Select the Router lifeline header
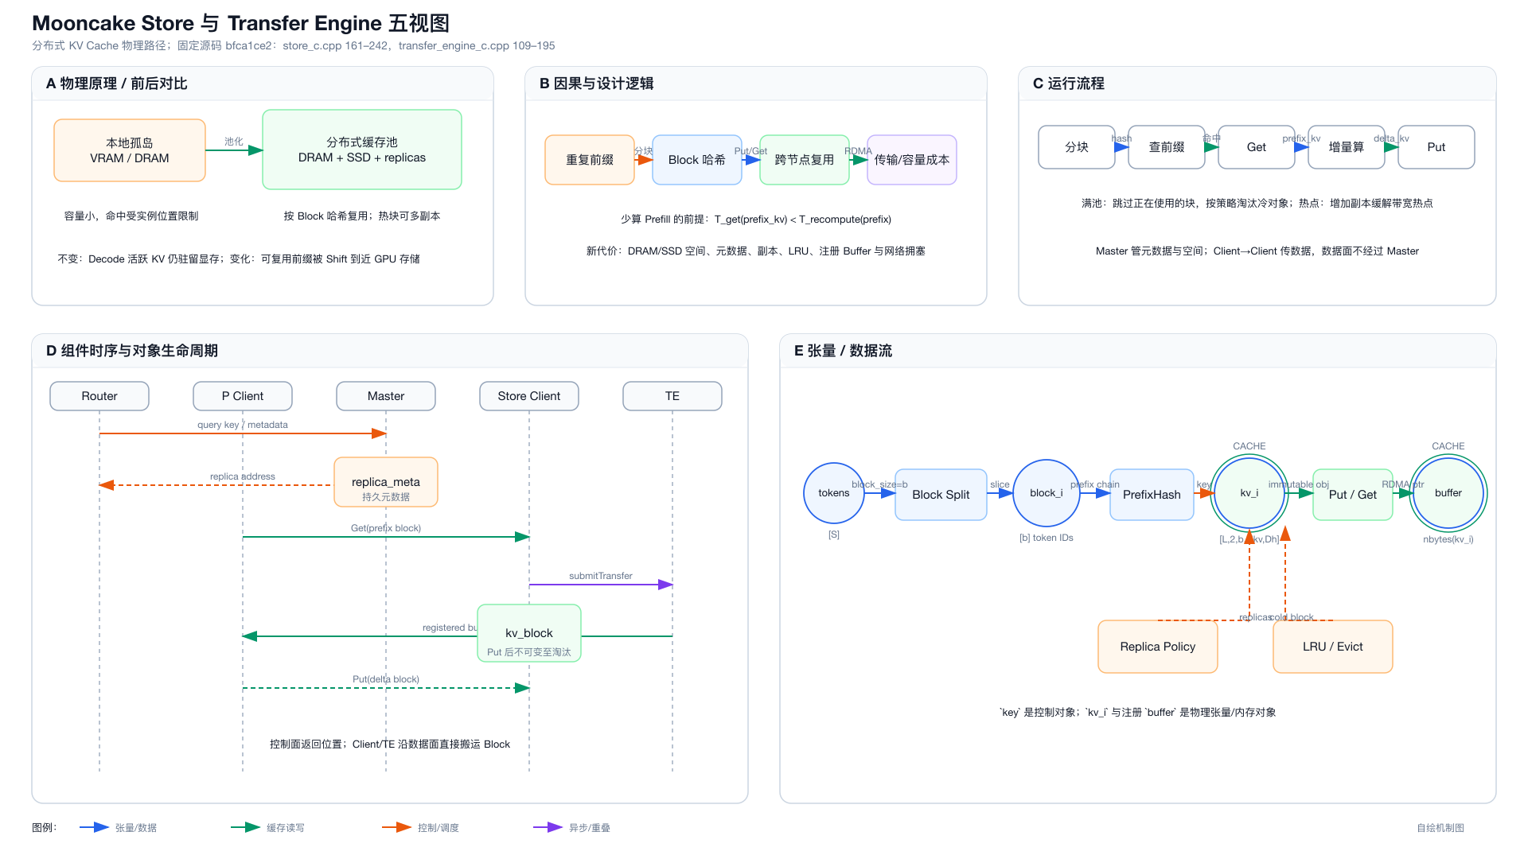Image resolution: width=1528 pixels, height=859 pixels. click(99, 396)
